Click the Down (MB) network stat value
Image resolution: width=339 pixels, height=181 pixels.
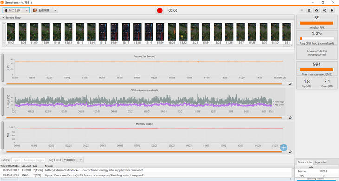point(327,81)
